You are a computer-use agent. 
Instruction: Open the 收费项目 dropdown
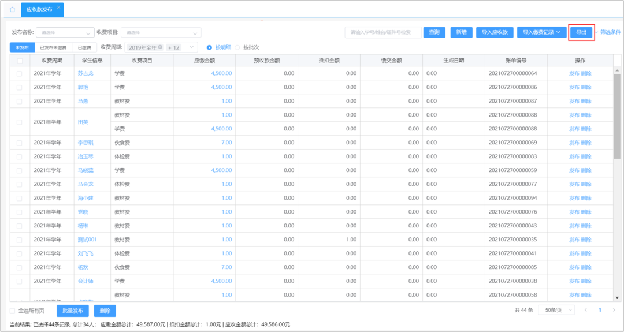click(x=161, y=32)
